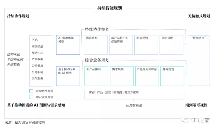Click the 天气数据 list entry
Image resolution: width=215 pixels, height=125 pixels.
[37, 79]
